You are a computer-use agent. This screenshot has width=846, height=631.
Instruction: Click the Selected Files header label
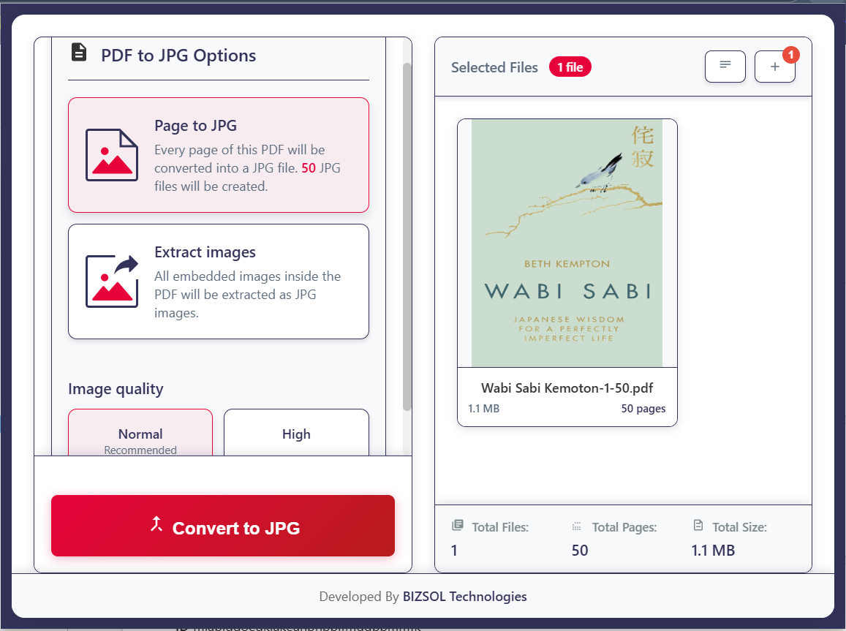[x=494, y=67]
